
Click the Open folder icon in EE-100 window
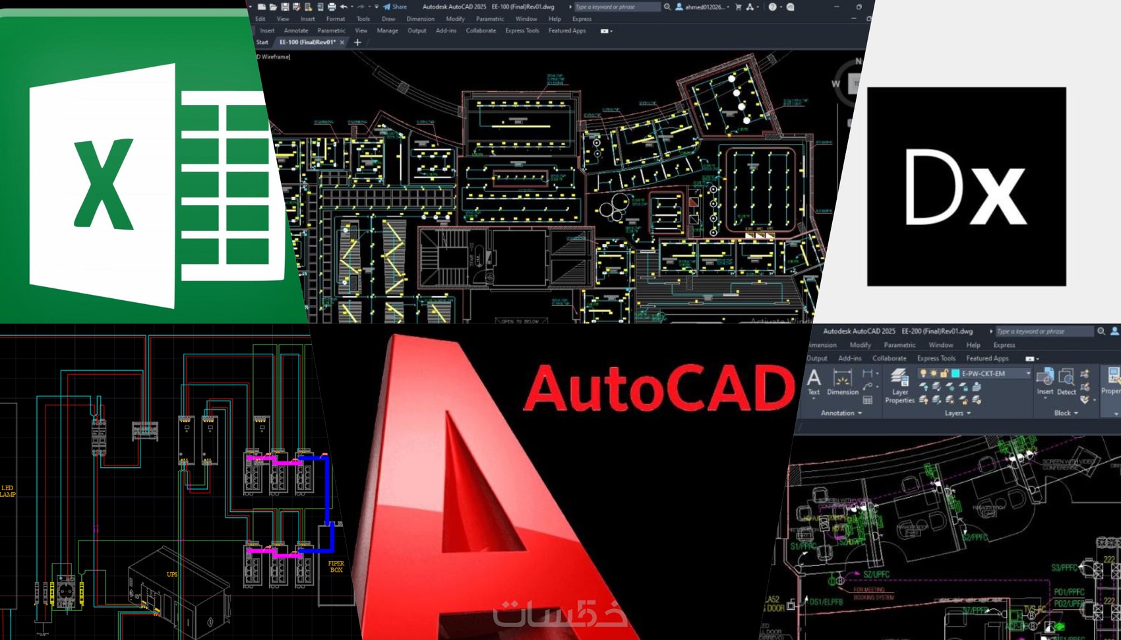click(273, 7)
